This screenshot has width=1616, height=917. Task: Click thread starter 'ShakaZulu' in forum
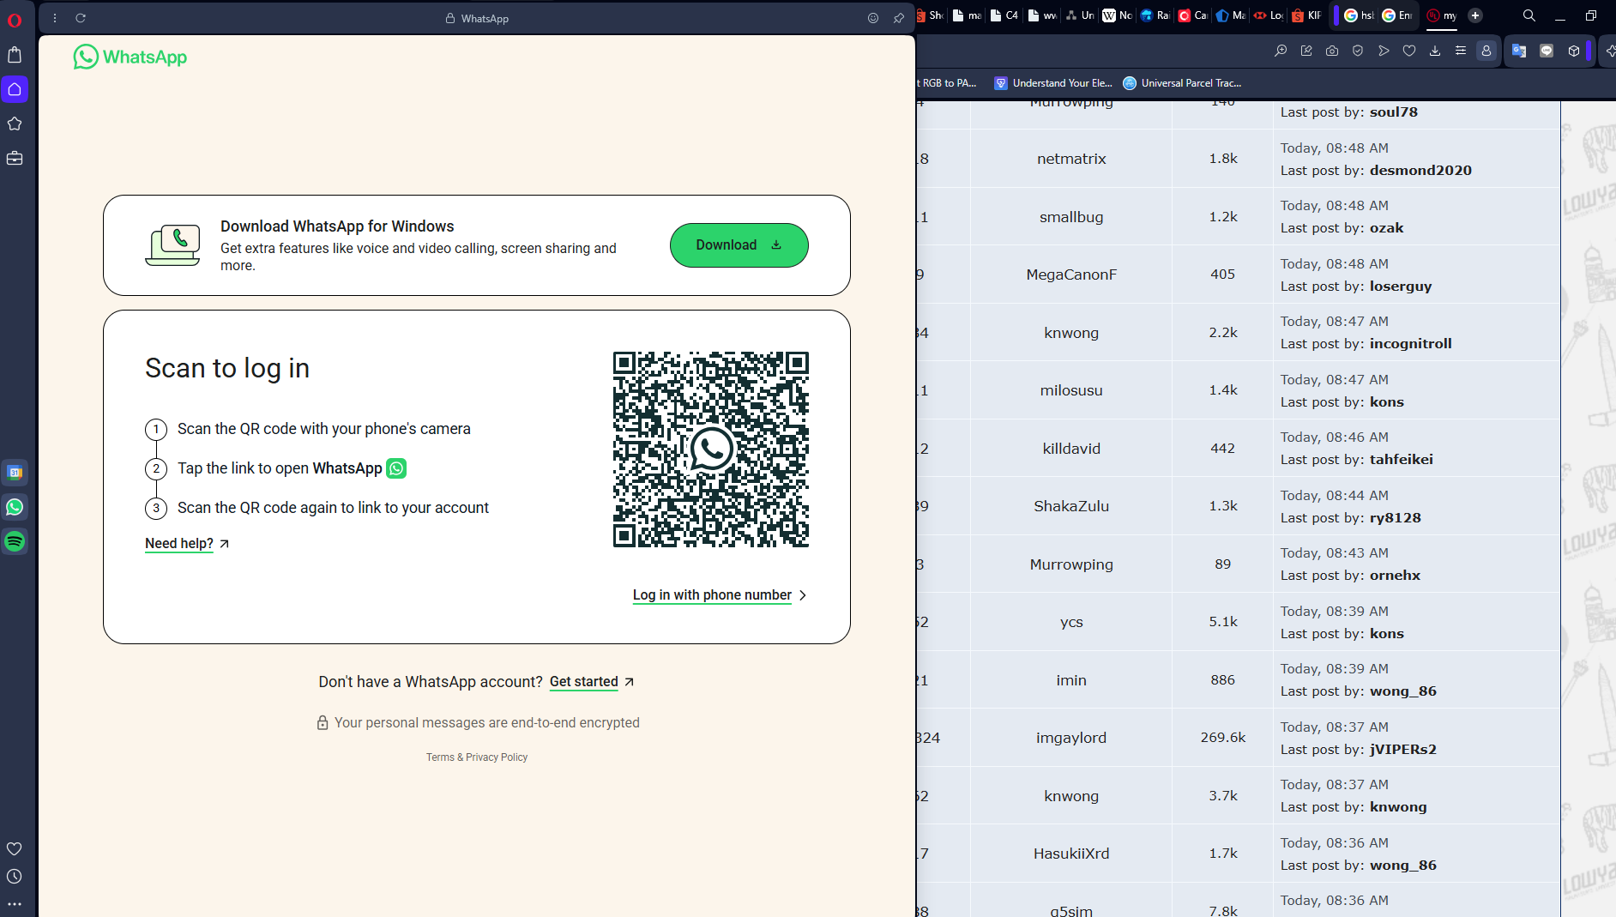[x=1071, y=506]
